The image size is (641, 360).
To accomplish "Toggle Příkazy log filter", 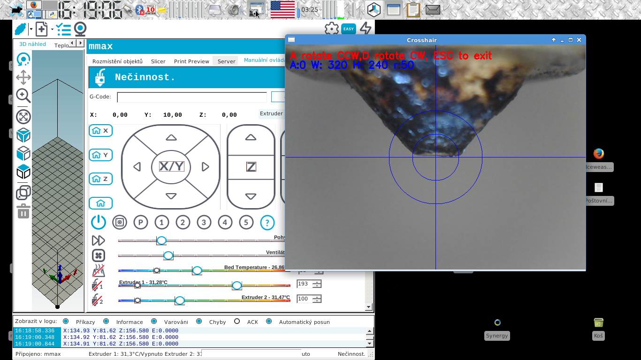I will (x=66, y=322).
